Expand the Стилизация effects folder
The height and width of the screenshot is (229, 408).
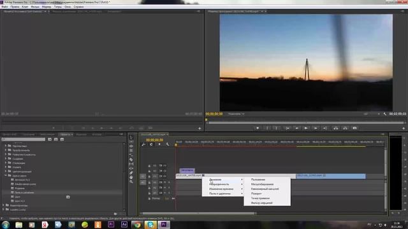pyautogui.click(x=6, y=163)
